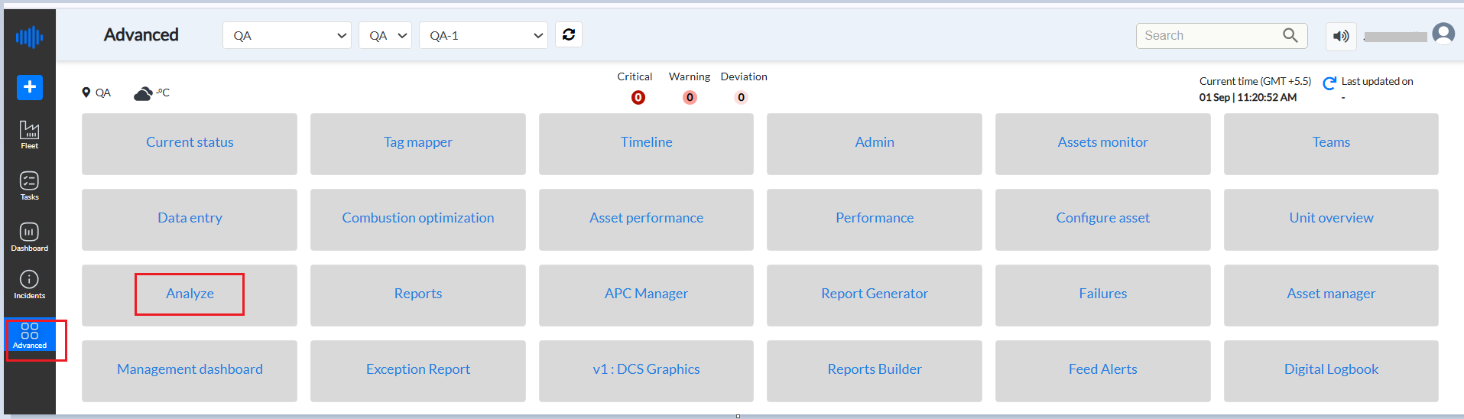Viewport: 1464px width, 419px height.
Task: Select the Advanced sidebar item
Action: pos(30,336)
